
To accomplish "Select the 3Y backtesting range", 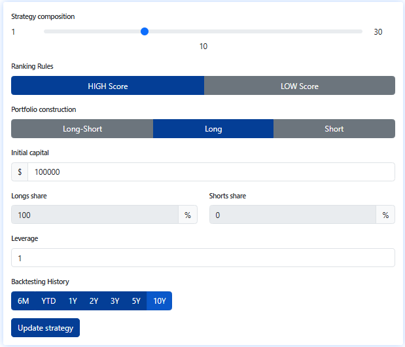I will pyautogui.click(x=115, y=301).
